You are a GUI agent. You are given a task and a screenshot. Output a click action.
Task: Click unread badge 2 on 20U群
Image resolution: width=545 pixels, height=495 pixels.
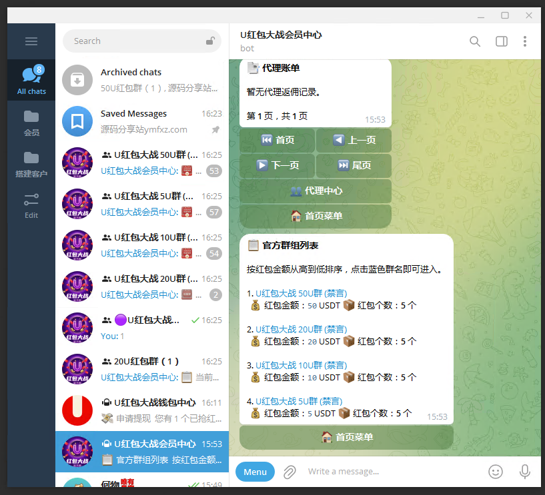click(216, 294)
